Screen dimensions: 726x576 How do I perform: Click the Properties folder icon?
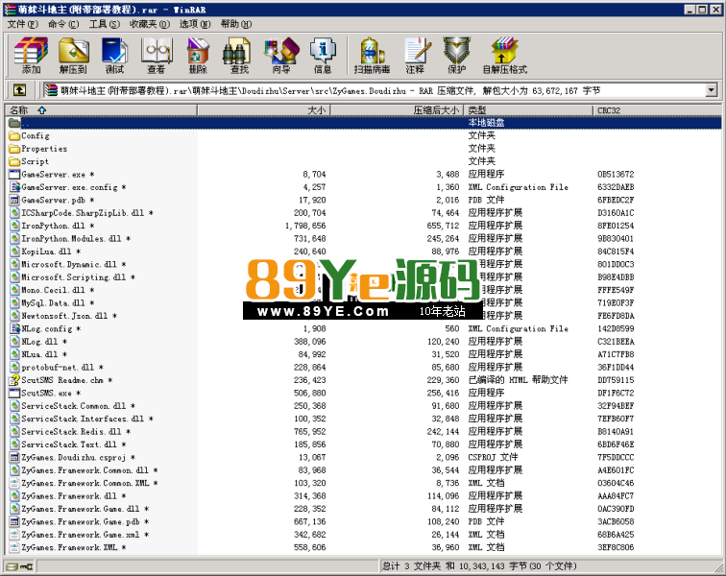coord(14,149)
